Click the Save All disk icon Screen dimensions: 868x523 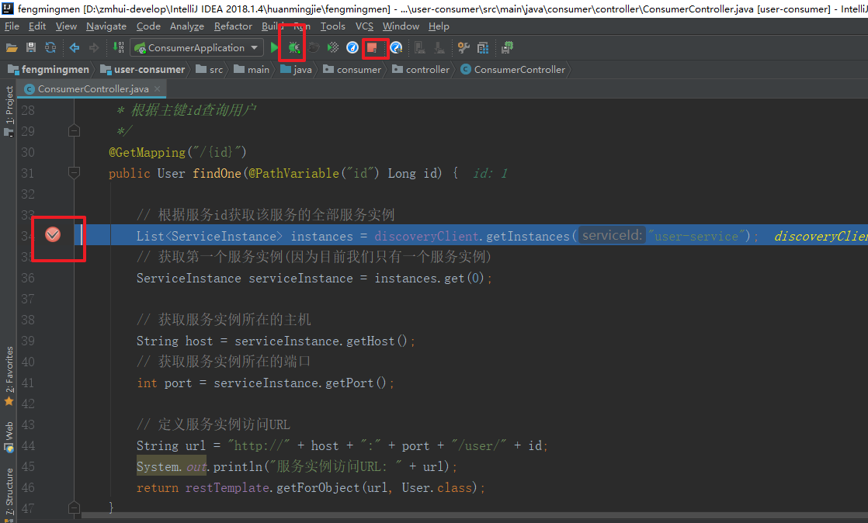31,48
